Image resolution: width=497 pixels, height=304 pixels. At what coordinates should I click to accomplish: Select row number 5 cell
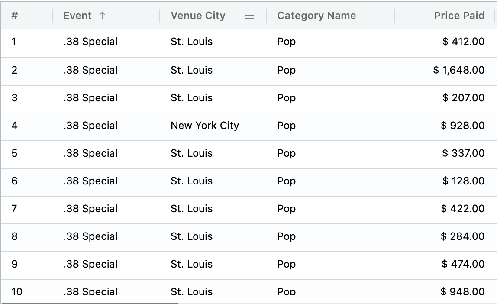click(x=14, y=153)
